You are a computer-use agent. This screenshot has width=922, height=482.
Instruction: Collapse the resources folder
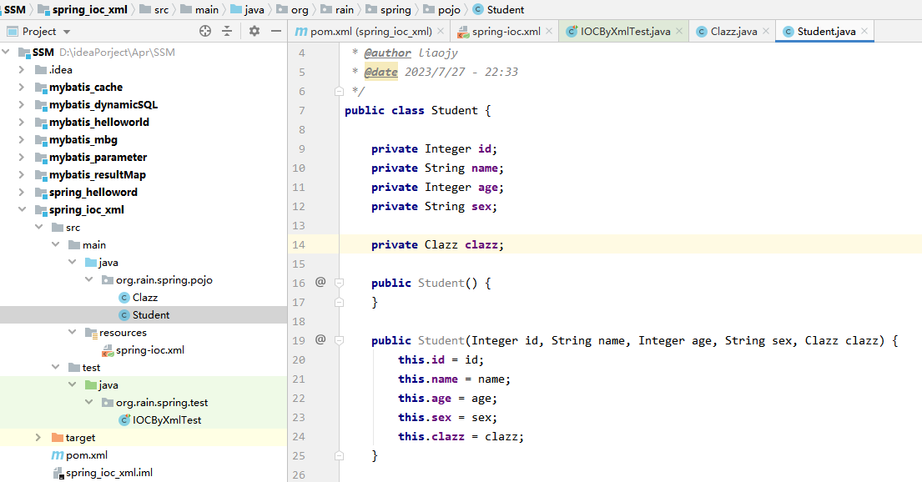(x=73, y=332)
